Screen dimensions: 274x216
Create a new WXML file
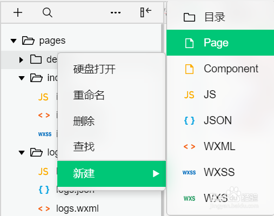220,146
